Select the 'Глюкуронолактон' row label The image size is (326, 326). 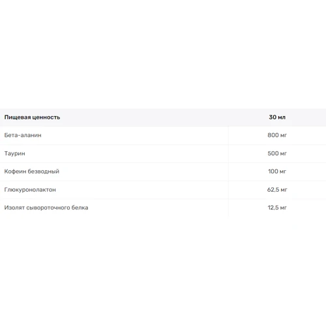click(30, 190)
